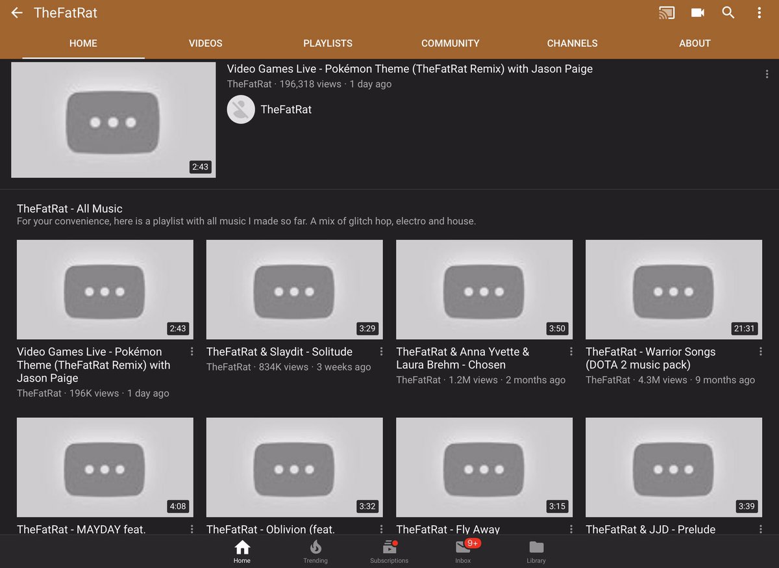This screenshot has height=568, width=779.
Task: Go back using the arrow icon
Action: tap(17, 12)
